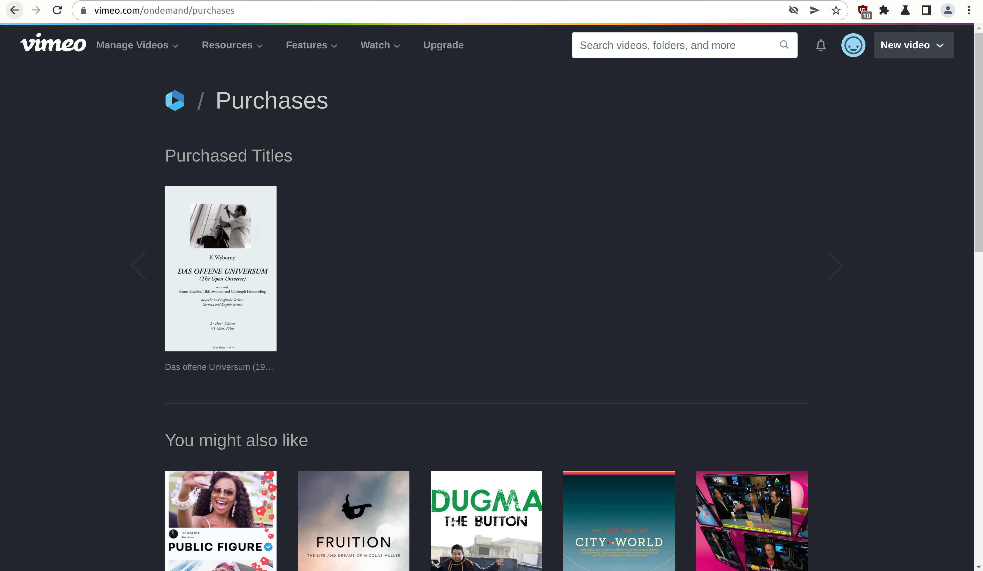Click the search magnifier icon
Image resolution: width=983 pixels, height=571 pixels.
pyautogui.click(x=784, y=45)
